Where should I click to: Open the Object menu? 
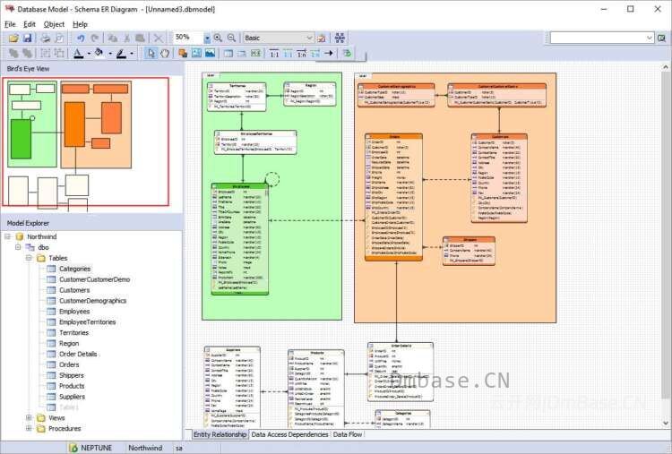(54, 24)
